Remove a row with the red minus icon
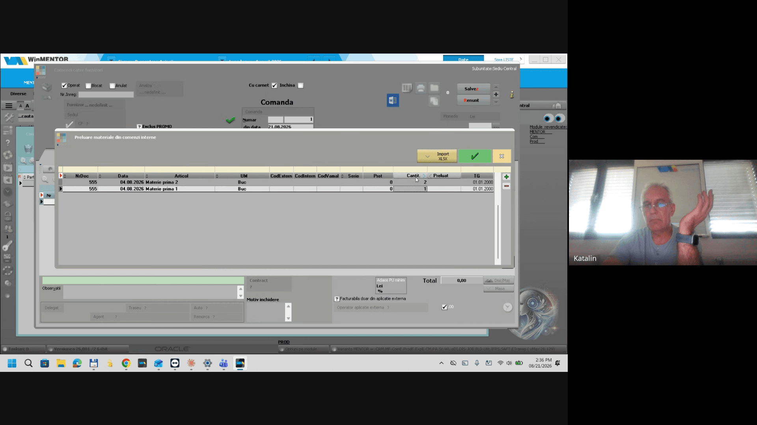 (506, 186)
